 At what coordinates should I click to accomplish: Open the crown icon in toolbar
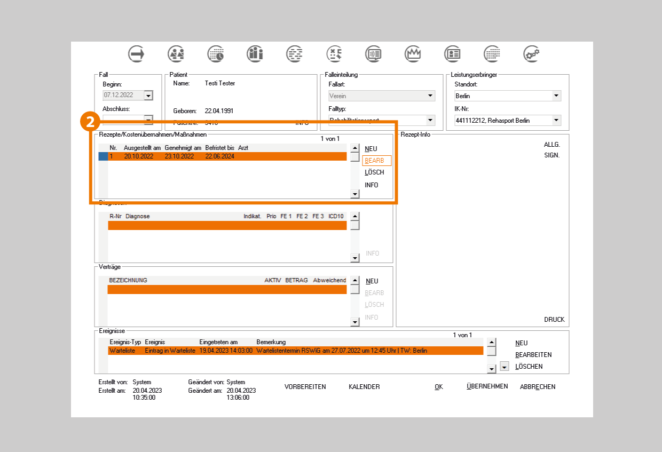click(x=413, y=53)
